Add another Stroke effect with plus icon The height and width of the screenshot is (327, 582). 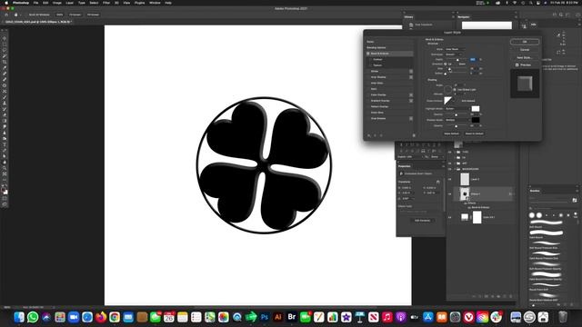[411, 71]
